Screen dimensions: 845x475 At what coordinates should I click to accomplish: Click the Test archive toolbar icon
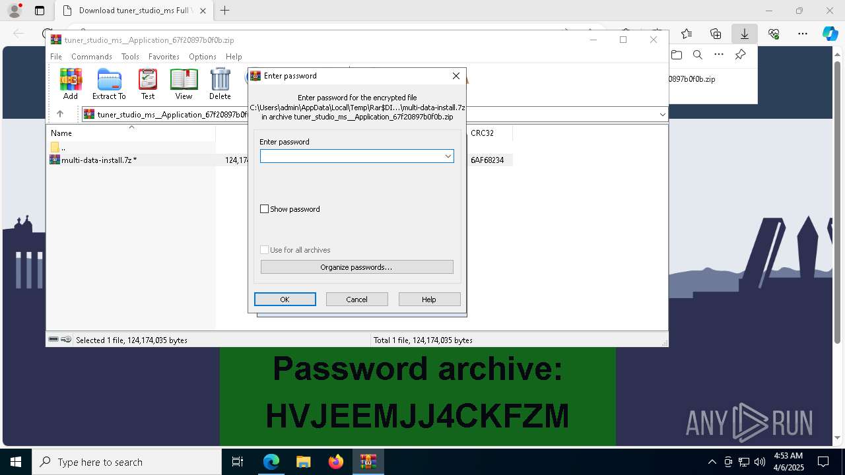pos(148,84)
